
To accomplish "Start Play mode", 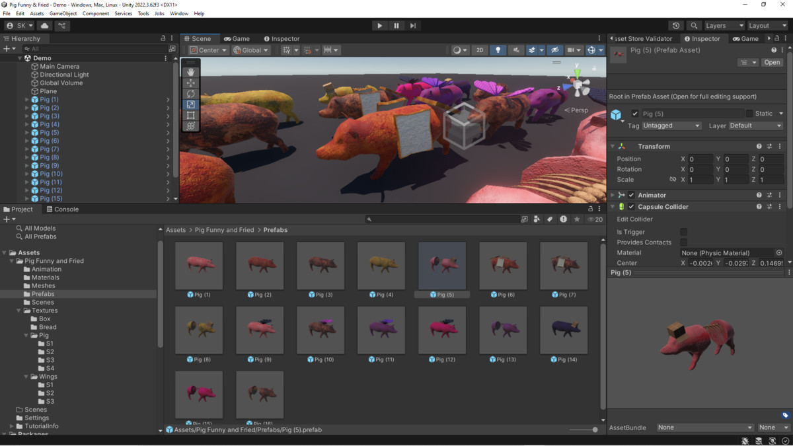I will click(x=379, y=26).
